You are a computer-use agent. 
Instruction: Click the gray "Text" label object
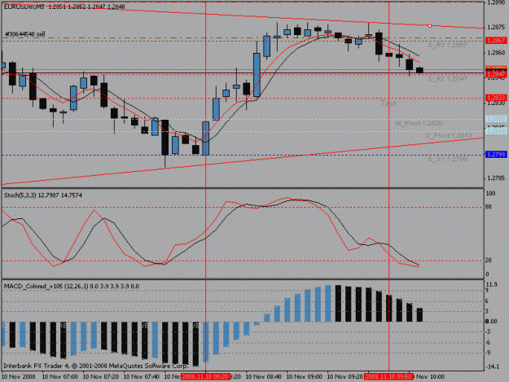tap(388, 103)
